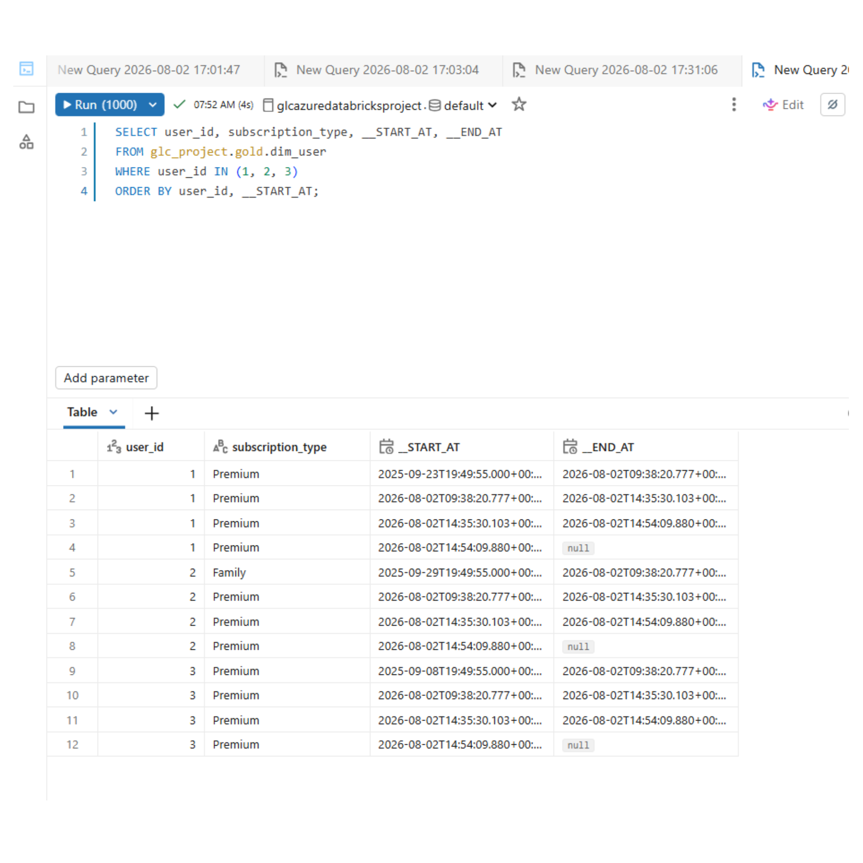Click the 07:52 AM (4s) run time
The width and height of the screenshot is (863, 863).
[224, 104]
